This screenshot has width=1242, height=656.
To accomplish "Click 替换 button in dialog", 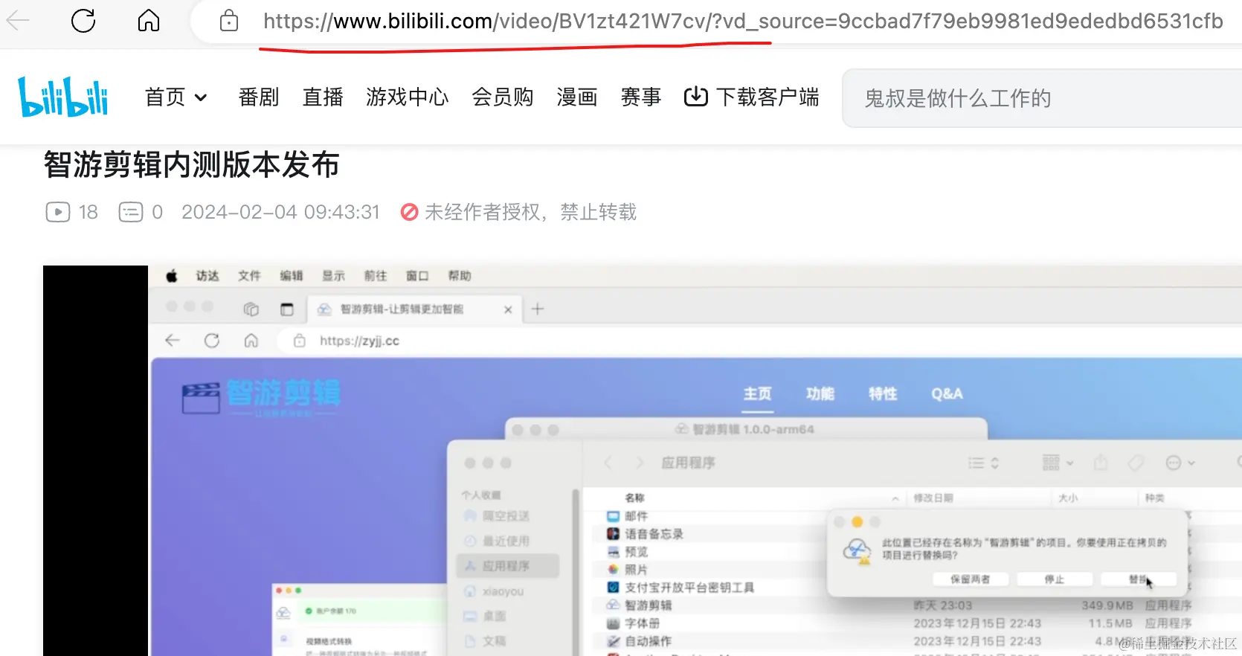I will coord(1138,579).
